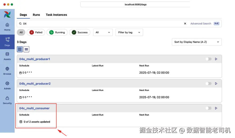Unpause the 04a_multi_producer1 Dag toggle
This screenshot has width=235, height=138.
pyautogui.click(x=208, y=59)
